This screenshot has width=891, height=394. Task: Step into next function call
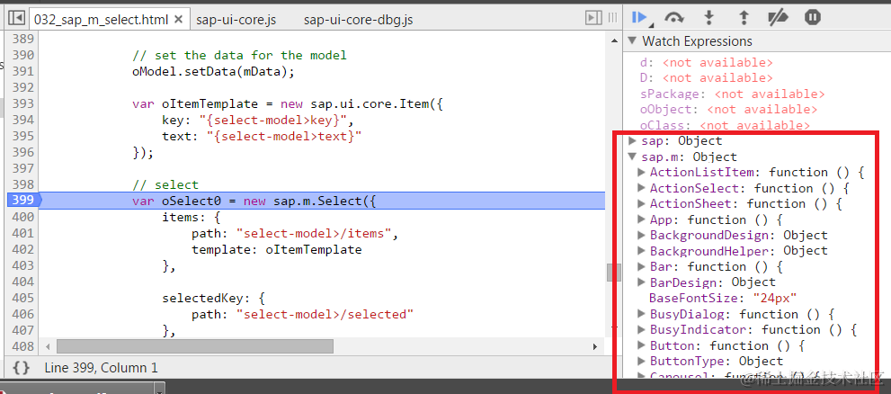pyautogui.click(x=708, y=18)
